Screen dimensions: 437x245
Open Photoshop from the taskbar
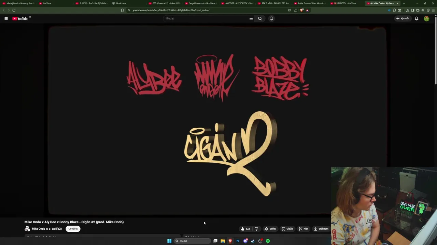238,241
